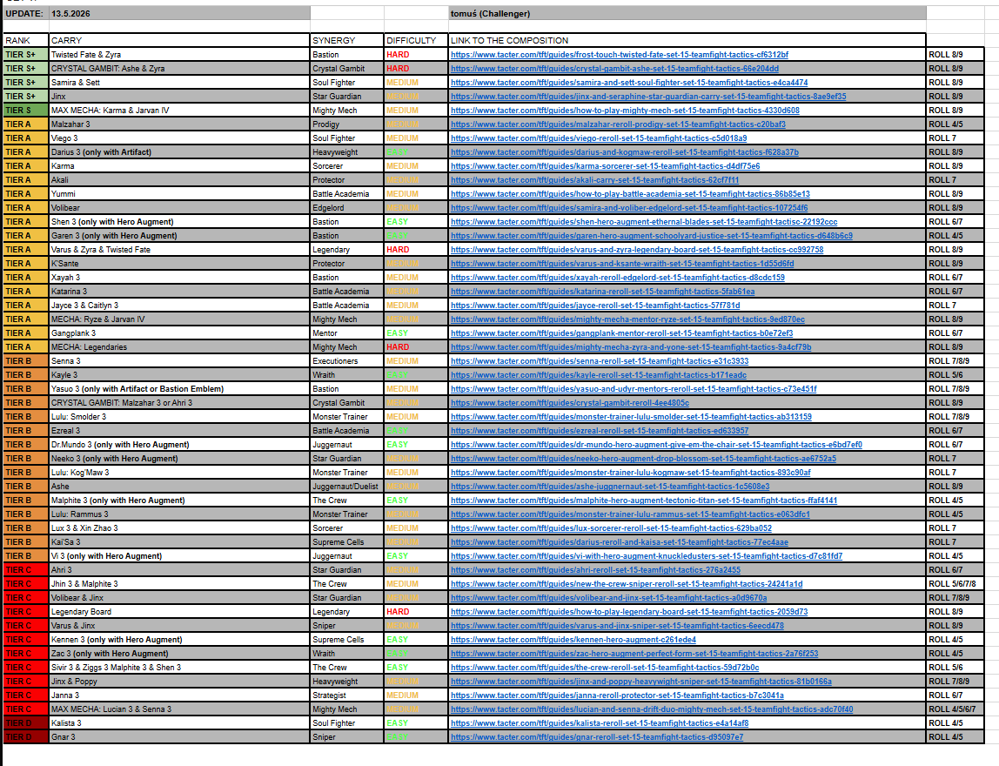Open the samira-and-sett soul-fighter guide link
Viewport: 999px width, 766px height.
629,83
